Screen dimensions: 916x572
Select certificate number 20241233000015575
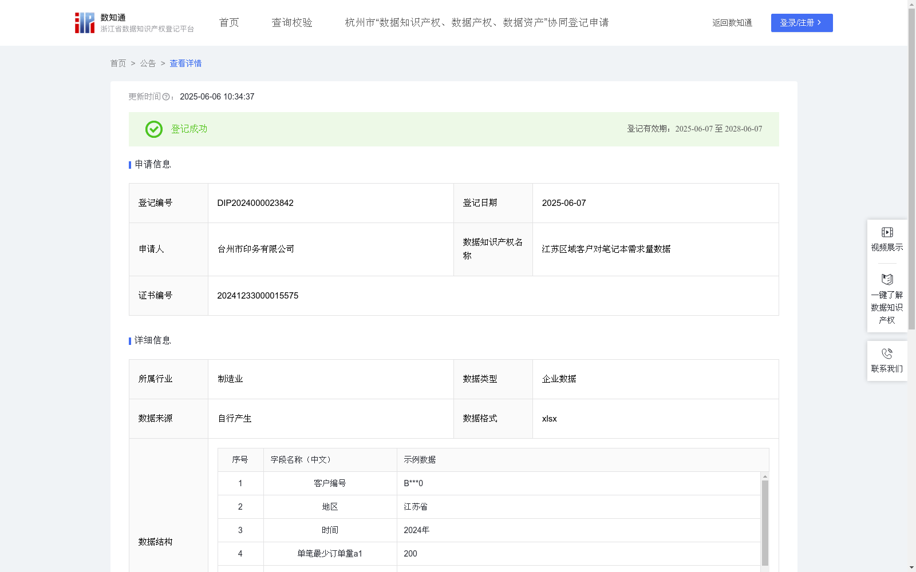(x=258, y=296)
